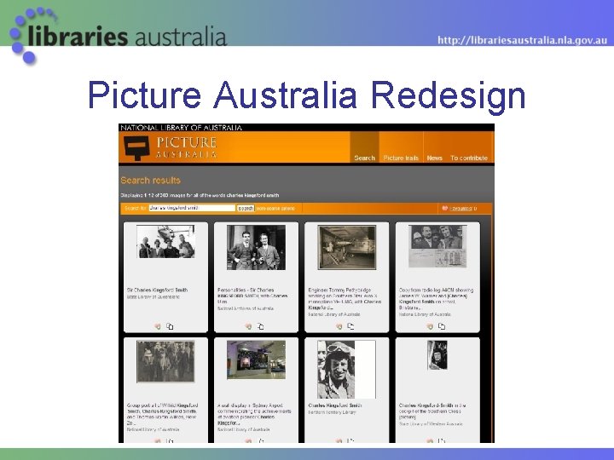614x460 pixels.
Task: Open the Picture trails tab
Action: (x=401, y=158)
